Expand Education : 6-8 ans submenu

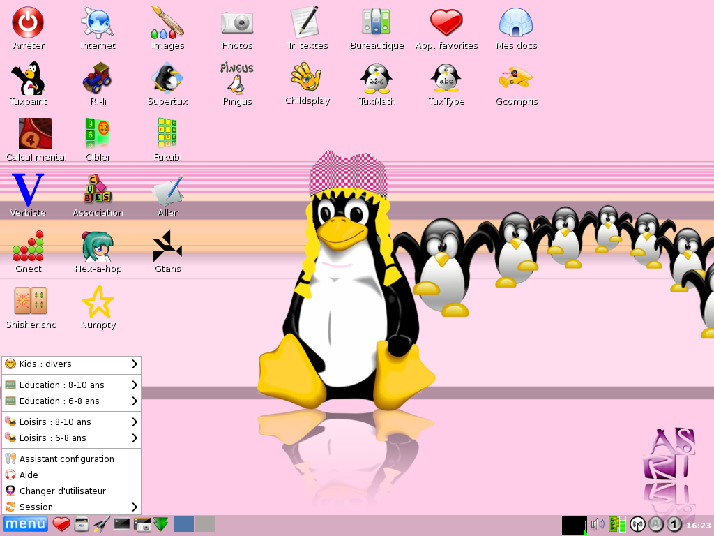click(x=72, y=401)
